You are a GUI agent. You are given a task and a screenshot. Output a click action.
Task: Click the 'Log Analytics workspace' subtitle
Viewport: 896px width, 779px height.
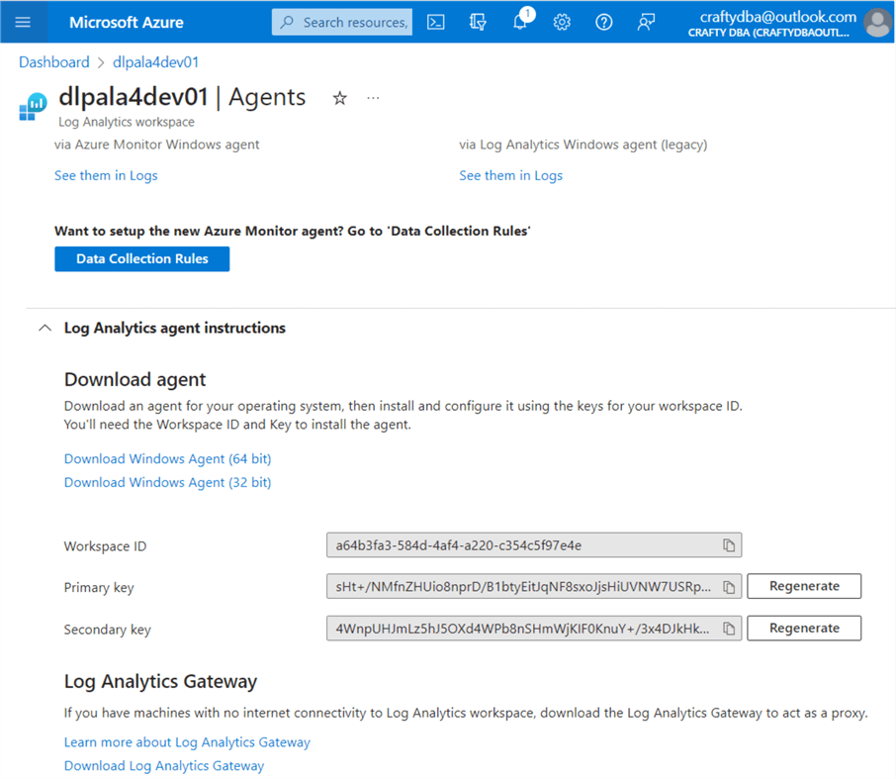tap(127, 122)
